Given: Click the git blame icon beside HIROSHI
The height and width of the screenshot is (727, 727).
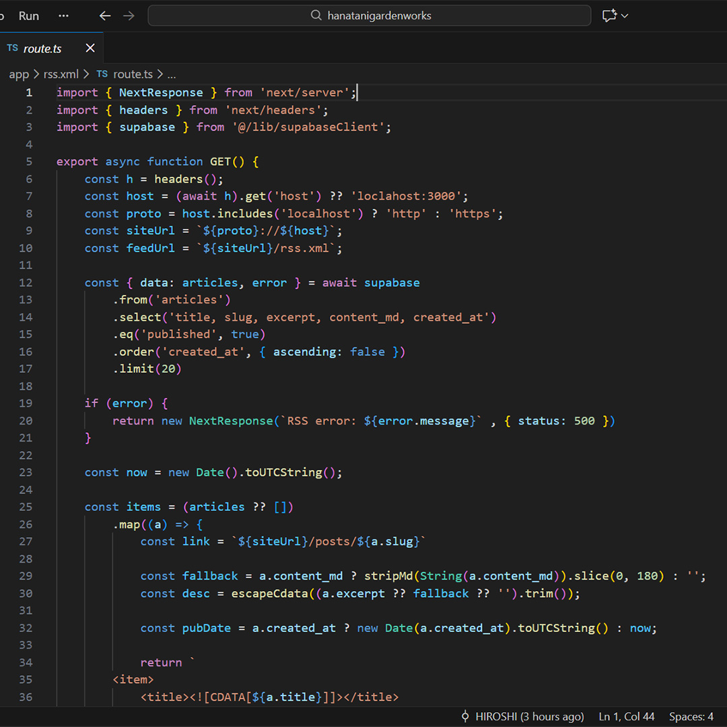Looking at the screenshot, I should click(464, 716).
